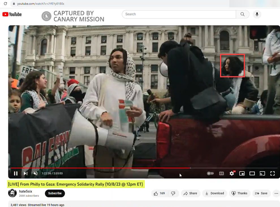
Task: Switch to theater mode
Action: tap(252, 173)
